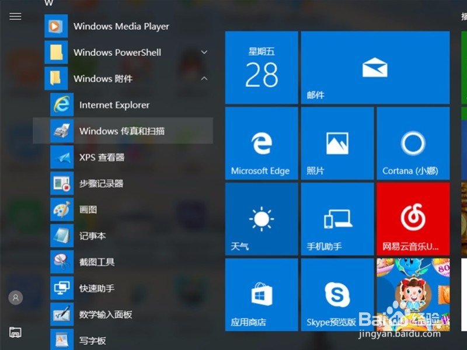Open 画图 text label
The width and height of the screenshot is (467, 350).
tap(88, 210)
